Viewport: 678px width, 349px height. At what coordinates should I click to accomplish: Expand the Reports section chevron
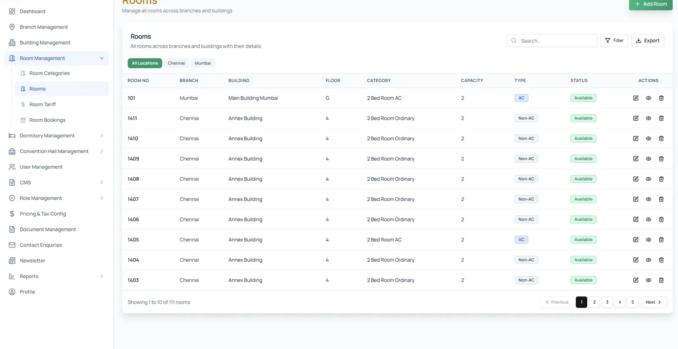pos(102,276)
